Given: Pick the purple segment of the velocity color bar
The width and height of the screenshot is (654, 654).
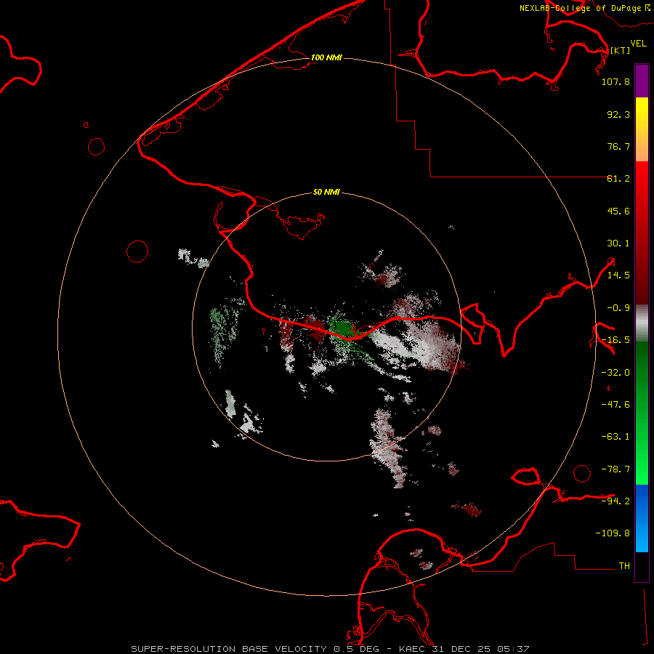Looking at the screenshot, I should [642, 81].
